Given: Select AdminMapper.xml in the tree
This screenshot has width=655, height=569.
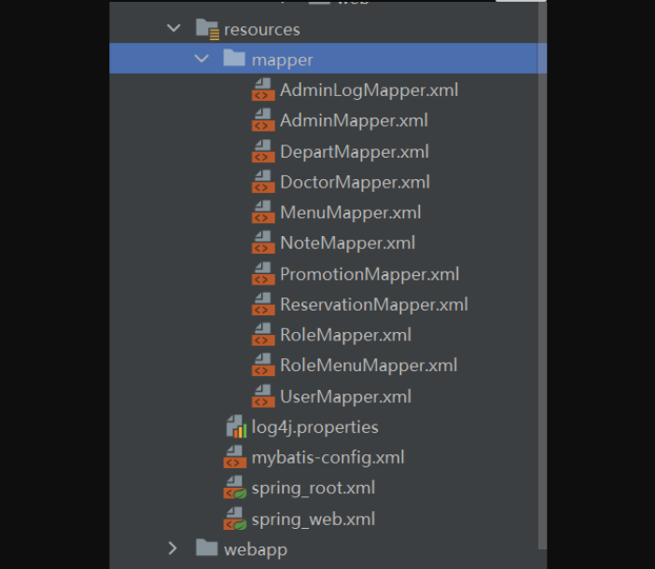Looking at the screenshot, I should [x=354, y=120].
